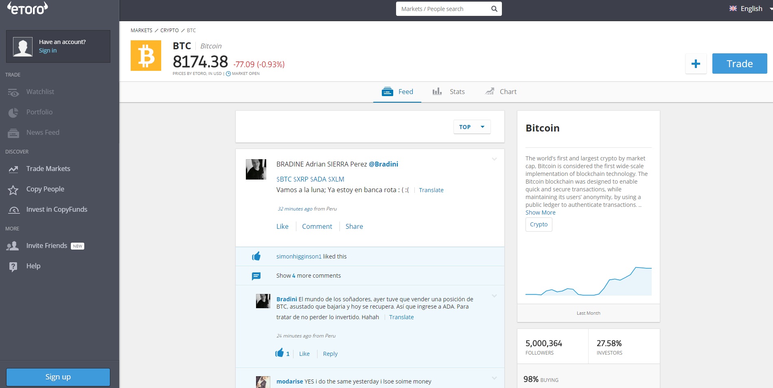Screen dimensions: 773x388
Task: Open Portfolio pie chart icon
Action: point(13,112)
